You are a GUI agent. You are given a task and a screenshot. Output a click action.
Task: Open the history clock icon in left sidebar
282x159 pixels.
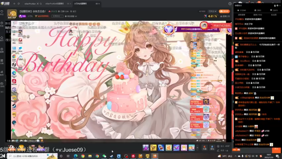point(2,23)
